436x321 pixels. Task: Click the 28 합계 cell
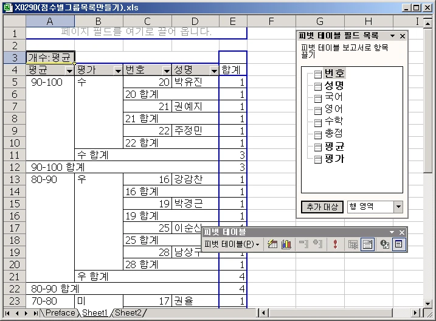click(171, 264)
